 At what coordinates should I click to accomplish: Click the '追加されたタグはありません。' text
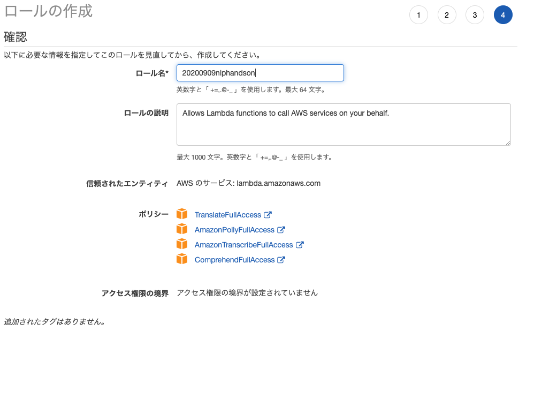[55, 322]
